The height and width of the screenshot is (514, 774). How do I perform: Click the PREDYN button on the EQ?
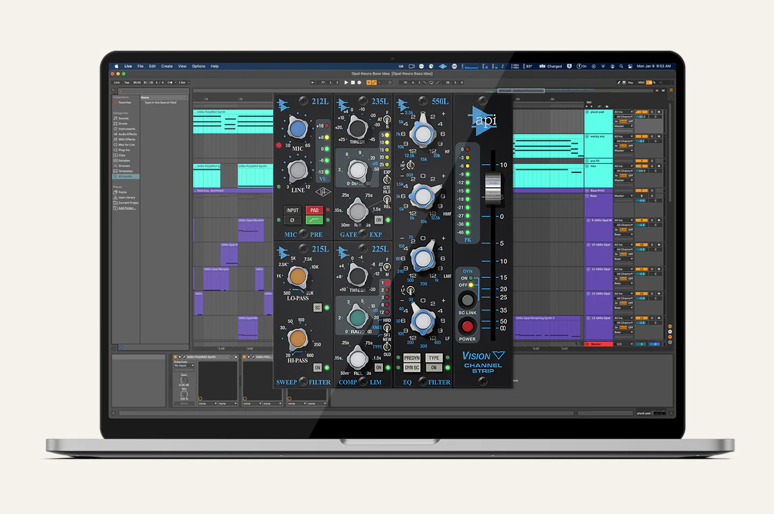pyautogui.click(x=412, y=358)
